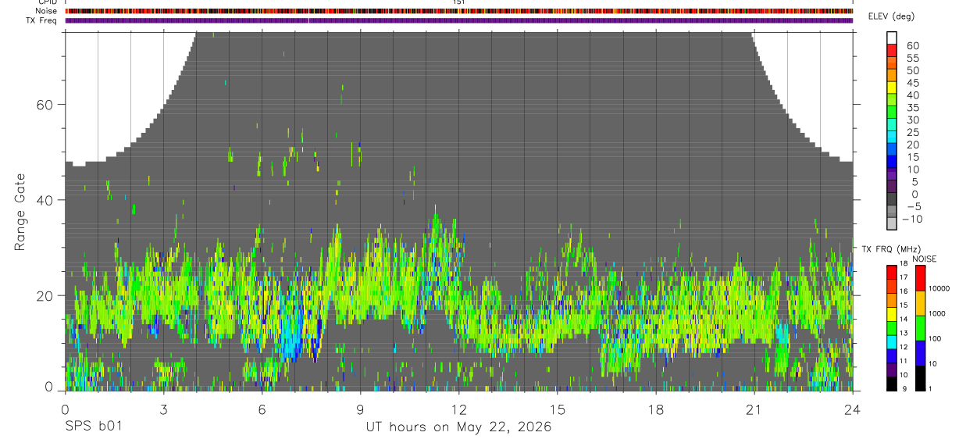Click the '17' label on the TX FRQ scale

[x=903, y=277]
